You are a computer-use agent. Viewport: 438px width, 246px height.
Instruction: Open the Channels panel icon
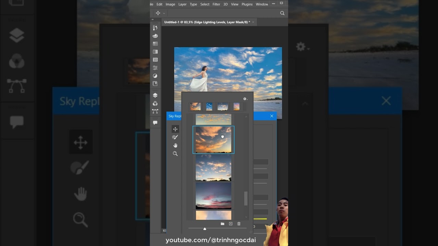[155, 103]
